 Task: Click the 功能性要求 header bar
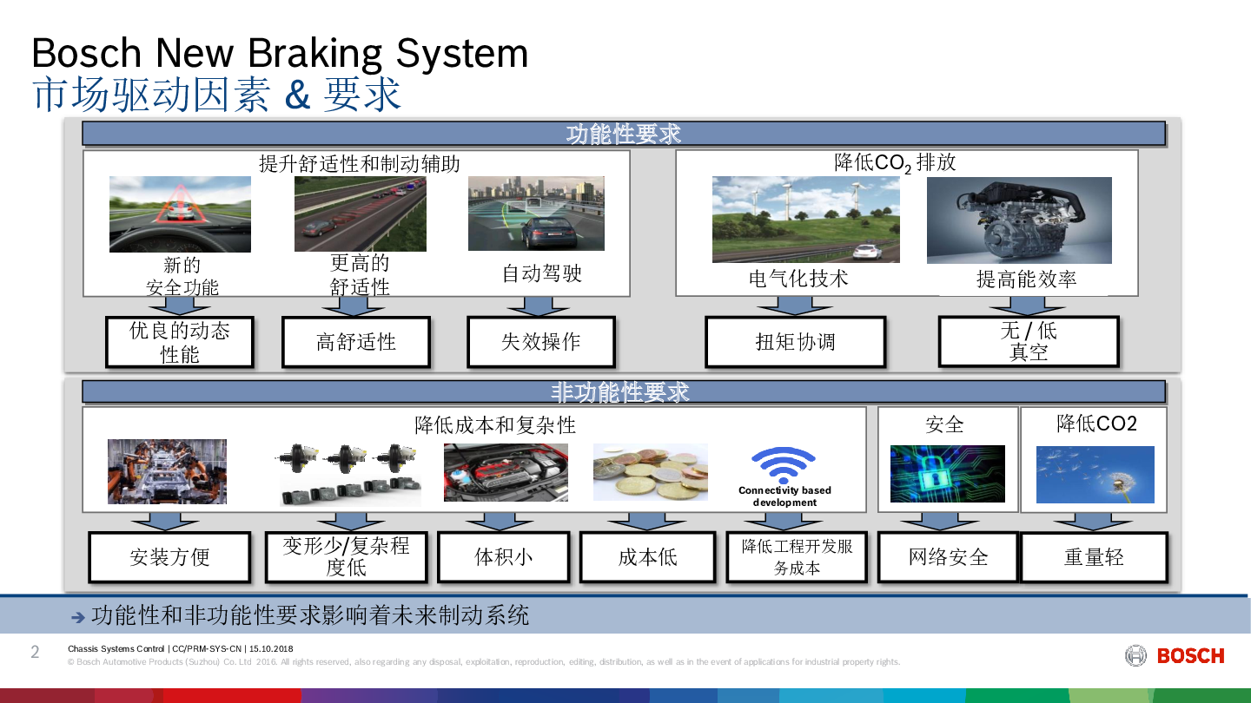623,134
